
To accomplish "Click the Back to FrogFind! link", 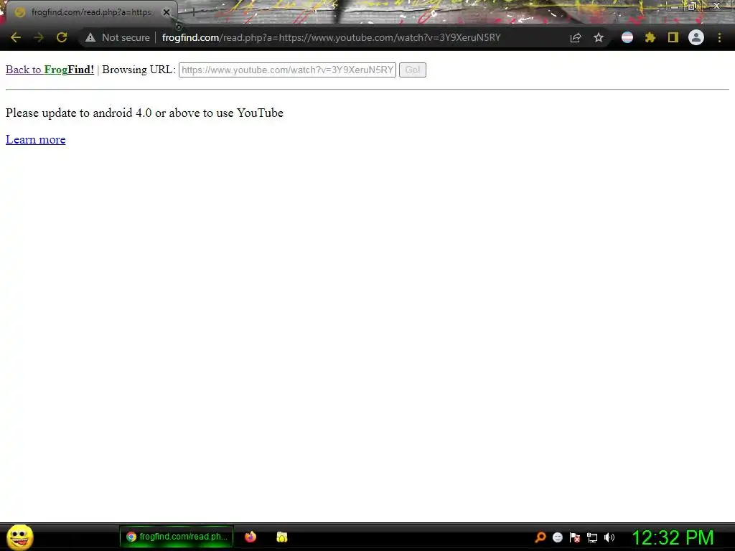I will pyautogui.click(x=50, y=70).
